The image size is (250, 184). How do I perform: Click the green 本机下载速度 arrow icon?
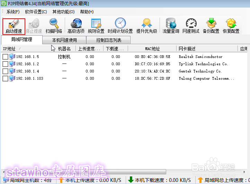tap(131, 180)
